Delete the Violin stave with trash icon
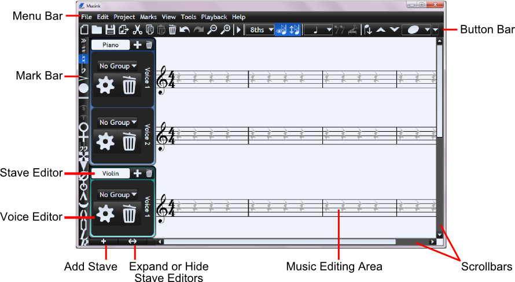 pyautogui.click(x=149, y=173)
